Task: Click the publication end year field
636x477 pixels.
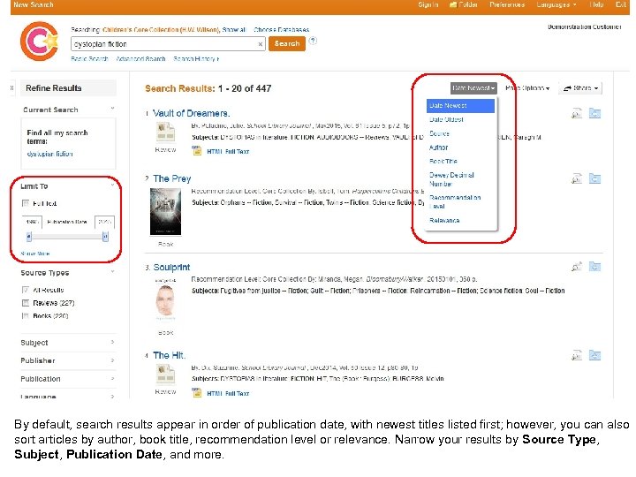Action: 104,222
